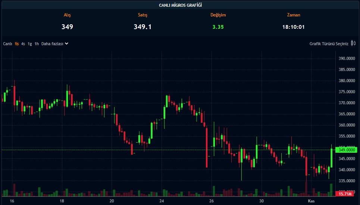Choose the 1g timeframe interval
This screenshot has height=205, width=360.
(30, 44)
